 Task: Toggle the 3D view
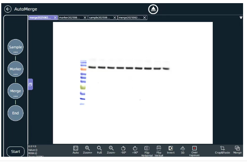tap(183, 148)
